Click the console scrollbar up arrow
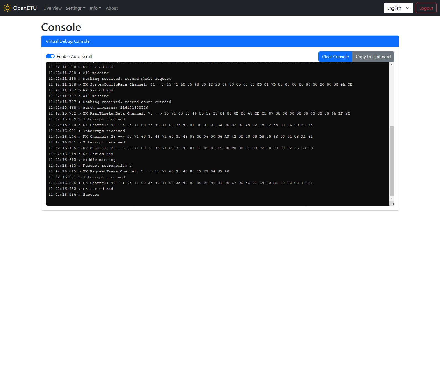Screen dimensions: 440x375 click(392, 65)
